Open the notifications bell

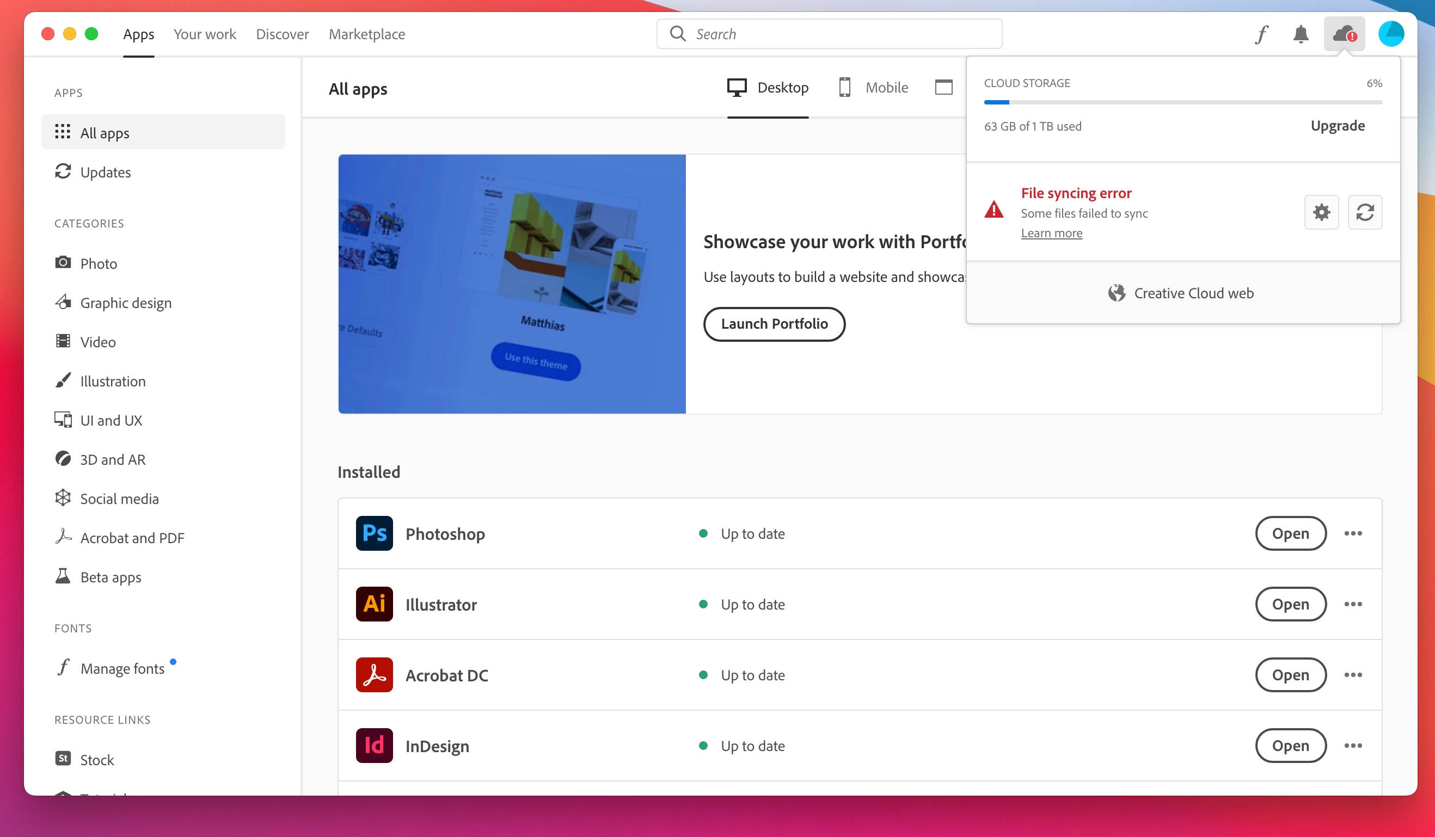[1301, 34]
